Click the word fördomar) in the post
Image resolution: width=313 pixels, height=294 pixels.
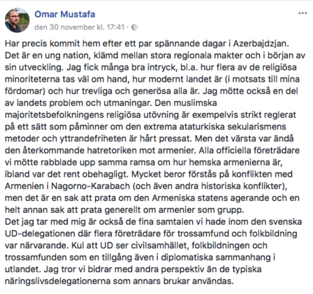coord(25,91)
